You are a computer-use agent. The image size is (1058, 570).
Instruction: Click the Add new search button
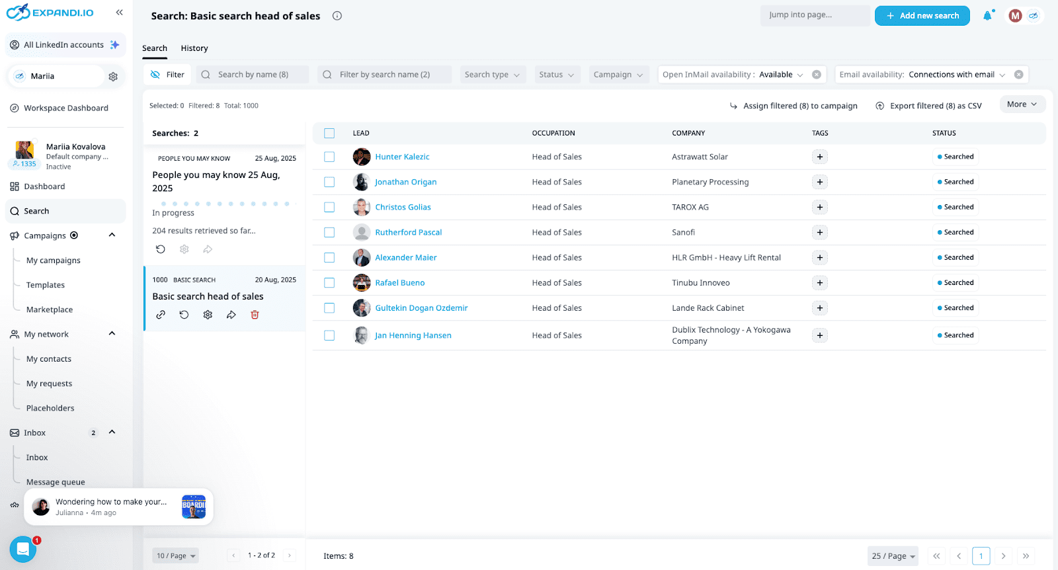(922, 16)
